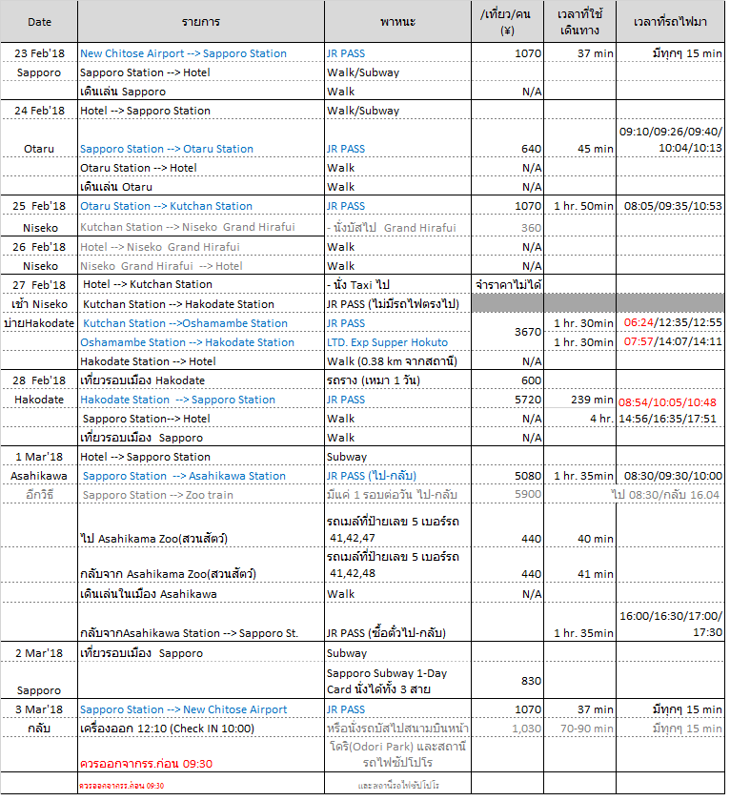Click the 1,030 bus fare cell

pos(507,729)
